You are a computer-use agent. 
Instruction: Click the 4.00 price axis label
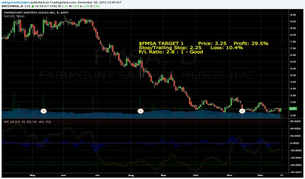click(293, 89)
